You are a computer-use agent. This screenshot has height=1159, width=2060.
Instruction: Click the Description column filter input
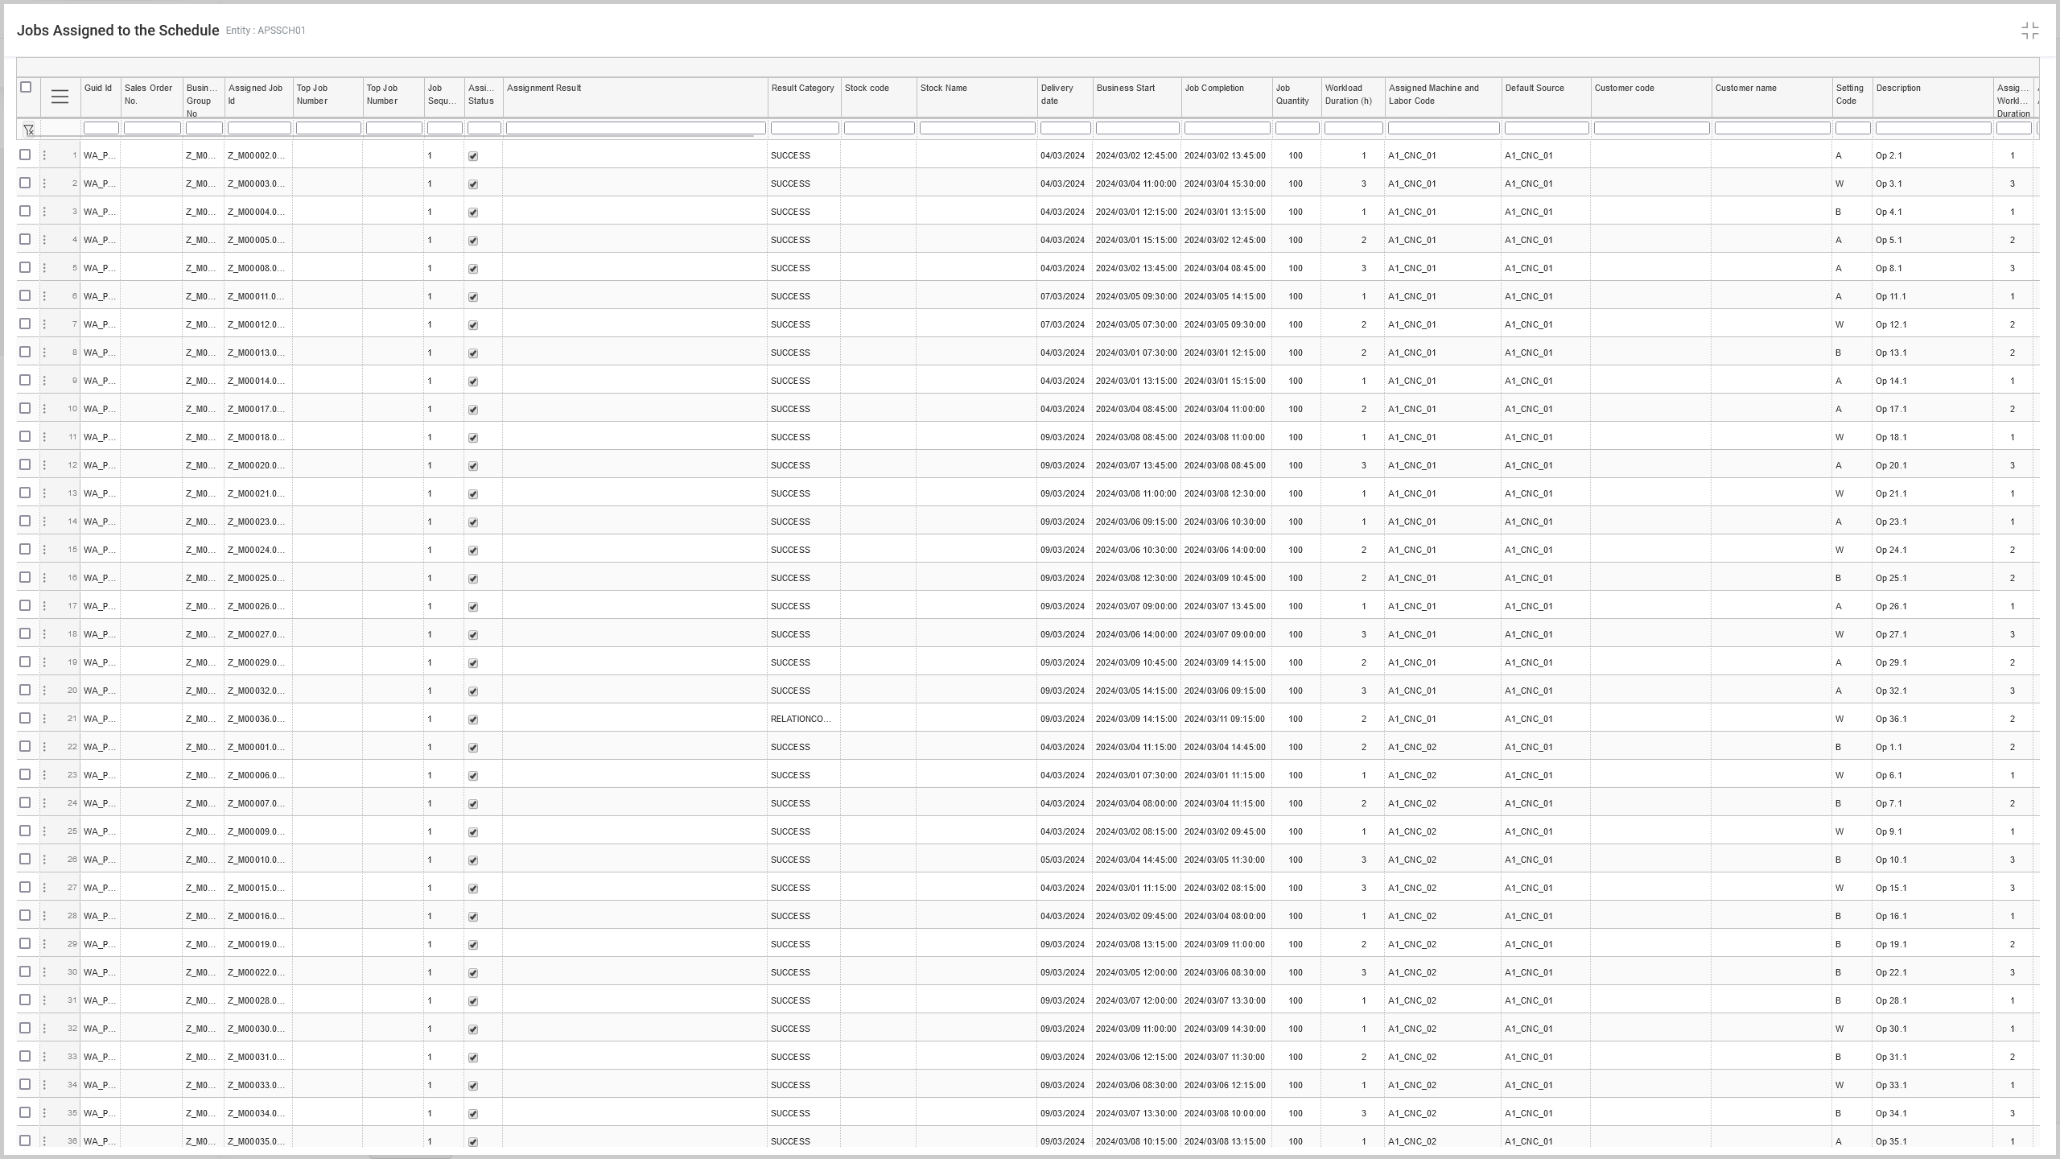(1932, 128)
